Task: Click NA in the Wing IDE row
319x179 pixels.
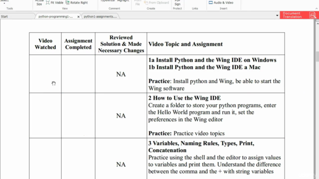Action: coord(121,116)
